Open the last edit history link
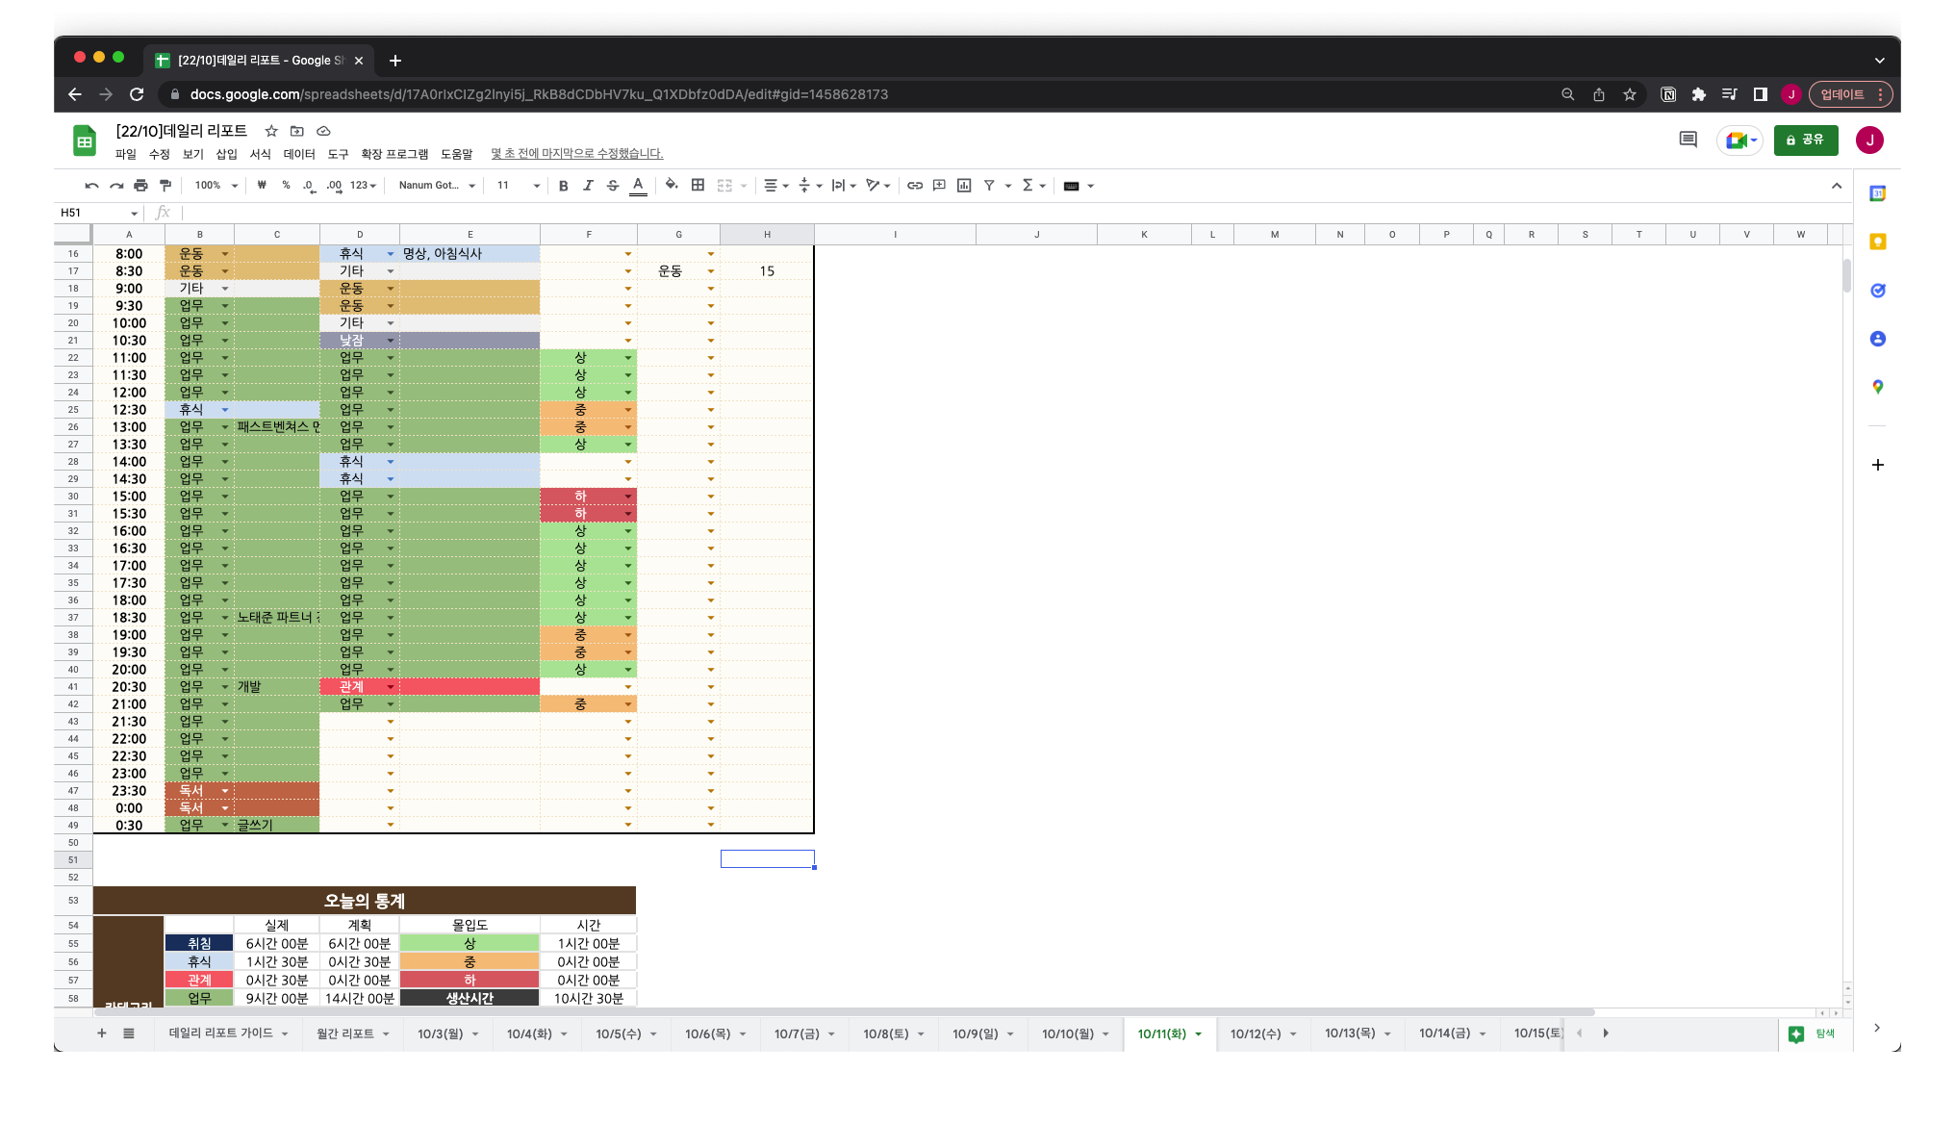Image resolution: width=1955 pixels, height=1123 pixels. tap(577, 154)
